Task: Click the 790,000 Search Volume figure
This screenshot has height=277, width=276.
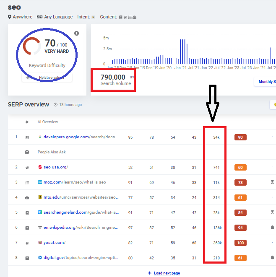Action: 113,77
